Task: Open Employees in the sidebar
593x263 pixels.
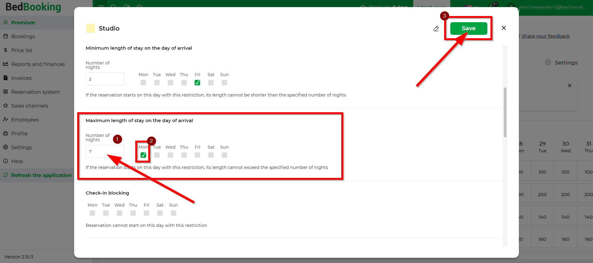Action: coord(37,120)
